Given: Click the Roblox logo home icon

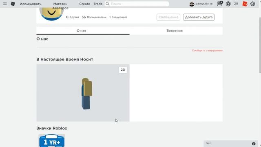Looking at the screenshot, I should pyautogui.click(x=13, y=4).
